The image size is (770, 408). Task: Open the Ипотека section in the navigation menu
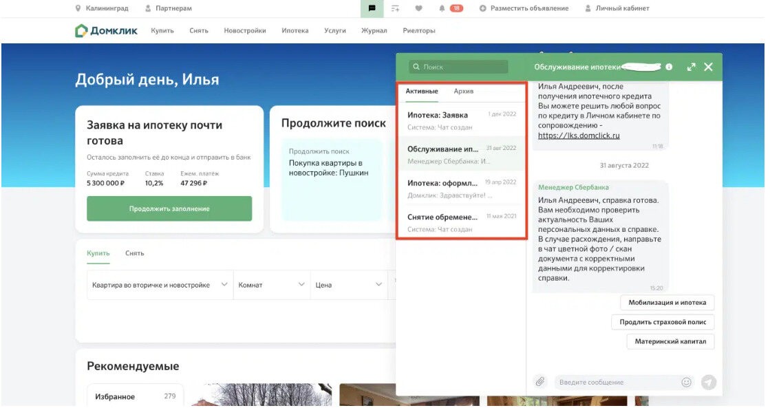(295, 31)
